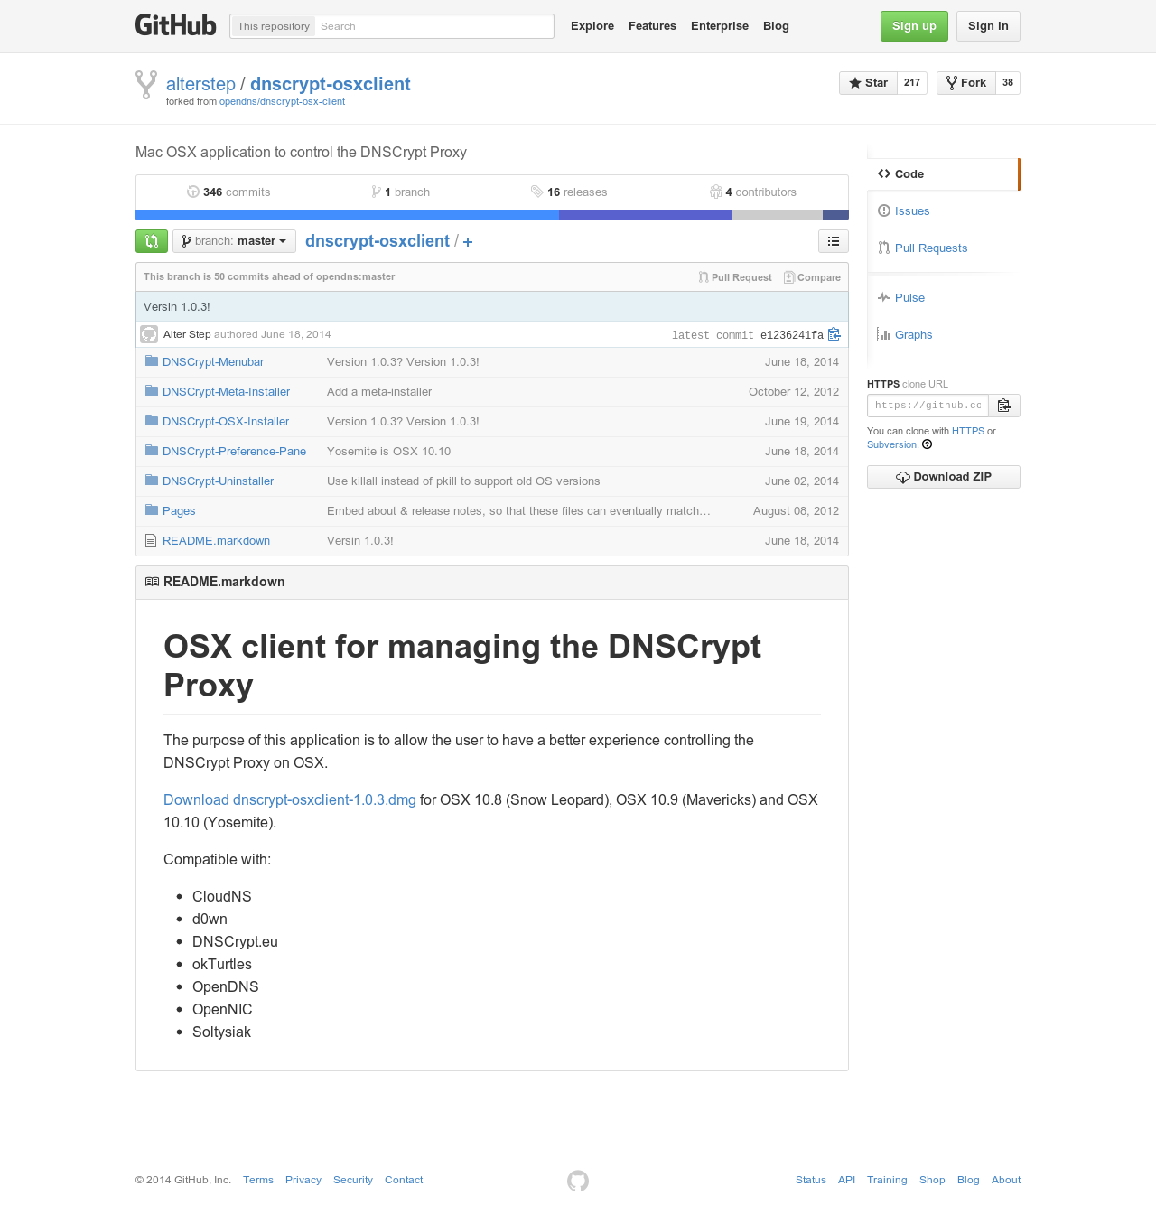The image size is (1156, 1224).
Task: Open the Training link in footer
Action: coord(887,1180)
